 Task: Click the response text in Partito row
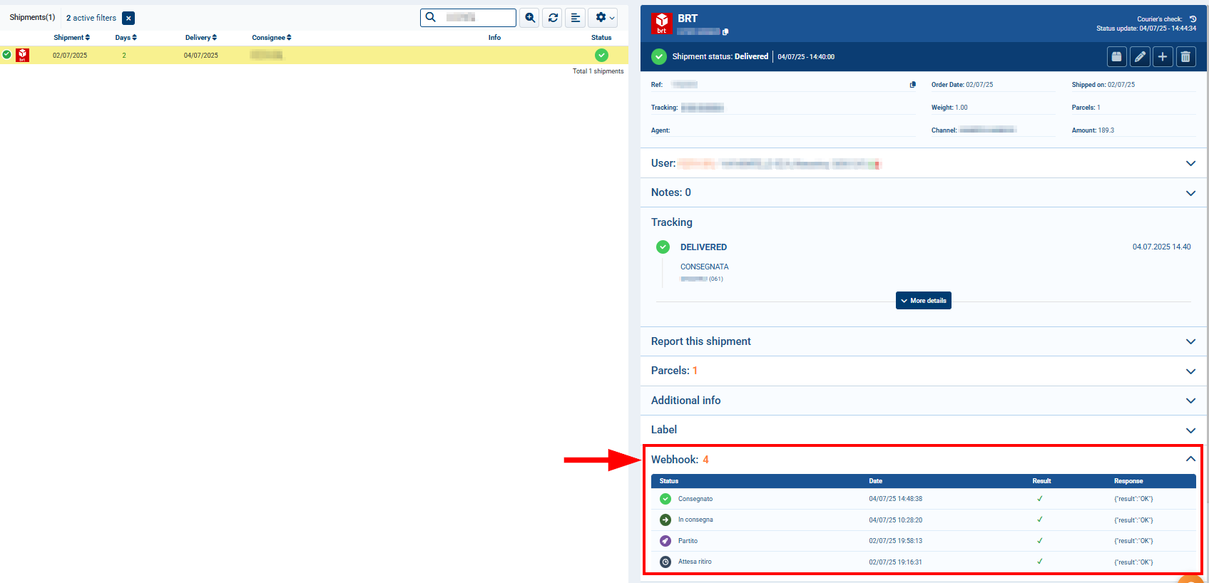[x=1133, y=541]
